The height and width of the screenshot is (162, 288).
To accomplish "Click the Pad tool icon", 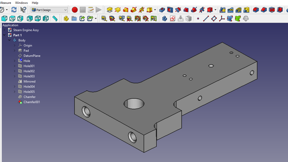I will pyautogui.click(x=110, y=10).
